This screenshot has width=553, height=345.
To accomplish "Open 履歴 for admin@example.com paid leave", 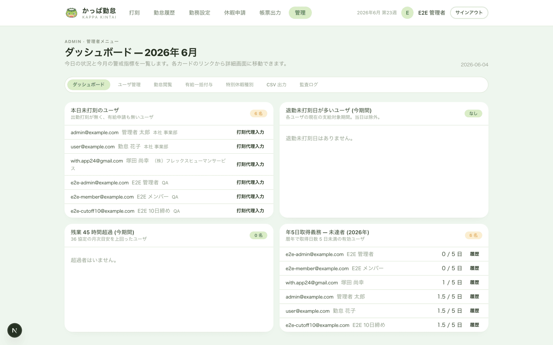I will 475,297.
